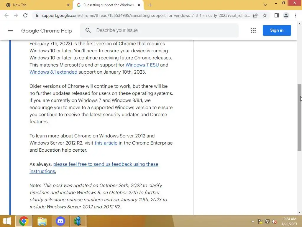This screenshot has width=302, height=227.
Task: Open the tab search dropdown arrow
Action: 265,5
